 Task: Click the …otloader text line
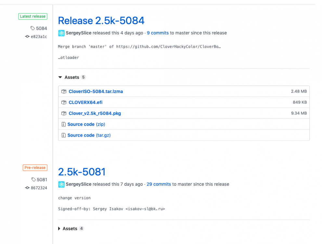[x=68, y=58]
